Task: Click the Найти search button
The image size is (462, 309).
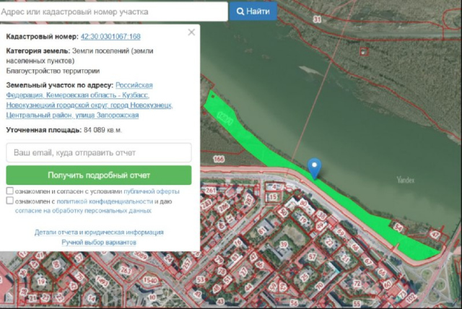Action: coord(253,12)
